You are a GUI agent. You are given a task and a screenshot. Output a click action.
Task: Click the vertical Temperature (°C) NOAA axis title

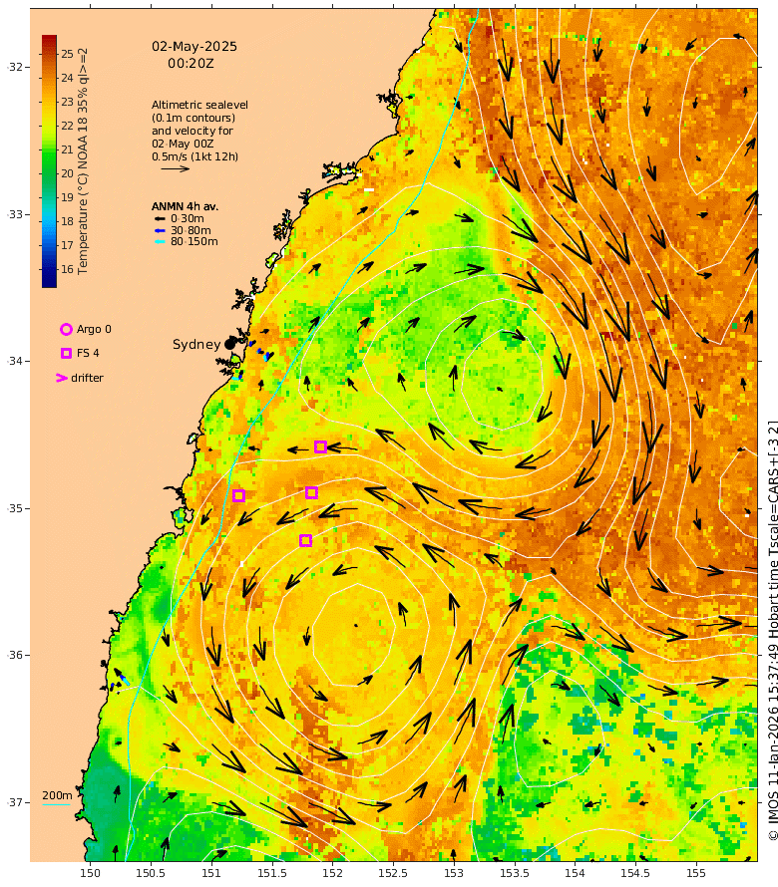coord(83,161)
